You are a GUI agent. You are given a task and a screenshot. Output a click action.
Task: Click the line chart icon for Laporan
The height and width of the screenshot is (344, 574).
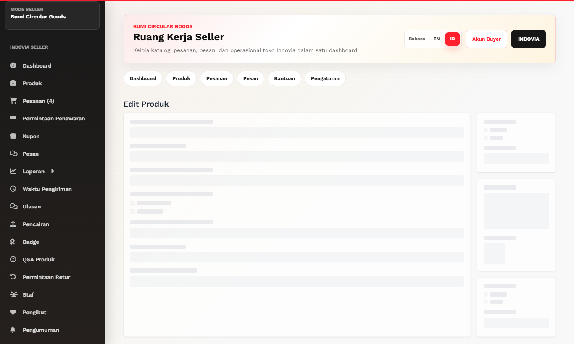13,171
